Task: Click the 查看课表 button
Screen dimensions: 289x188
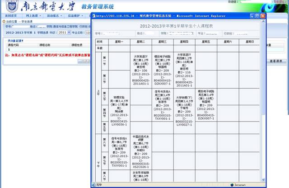Action: click(x=275, y=61)
